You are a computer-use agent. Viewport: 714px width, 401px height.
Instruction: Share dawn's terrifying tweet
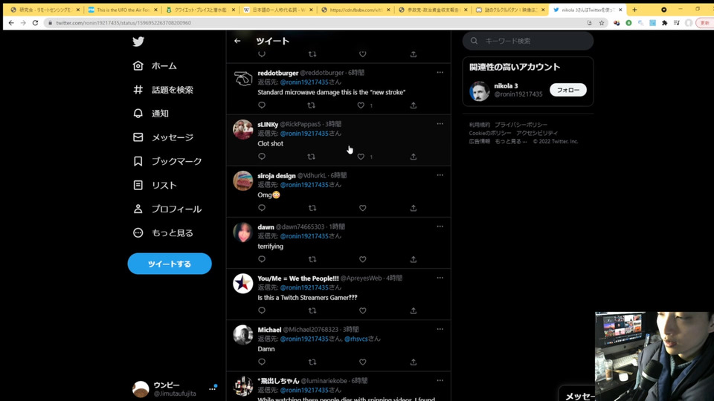point(413,259)
